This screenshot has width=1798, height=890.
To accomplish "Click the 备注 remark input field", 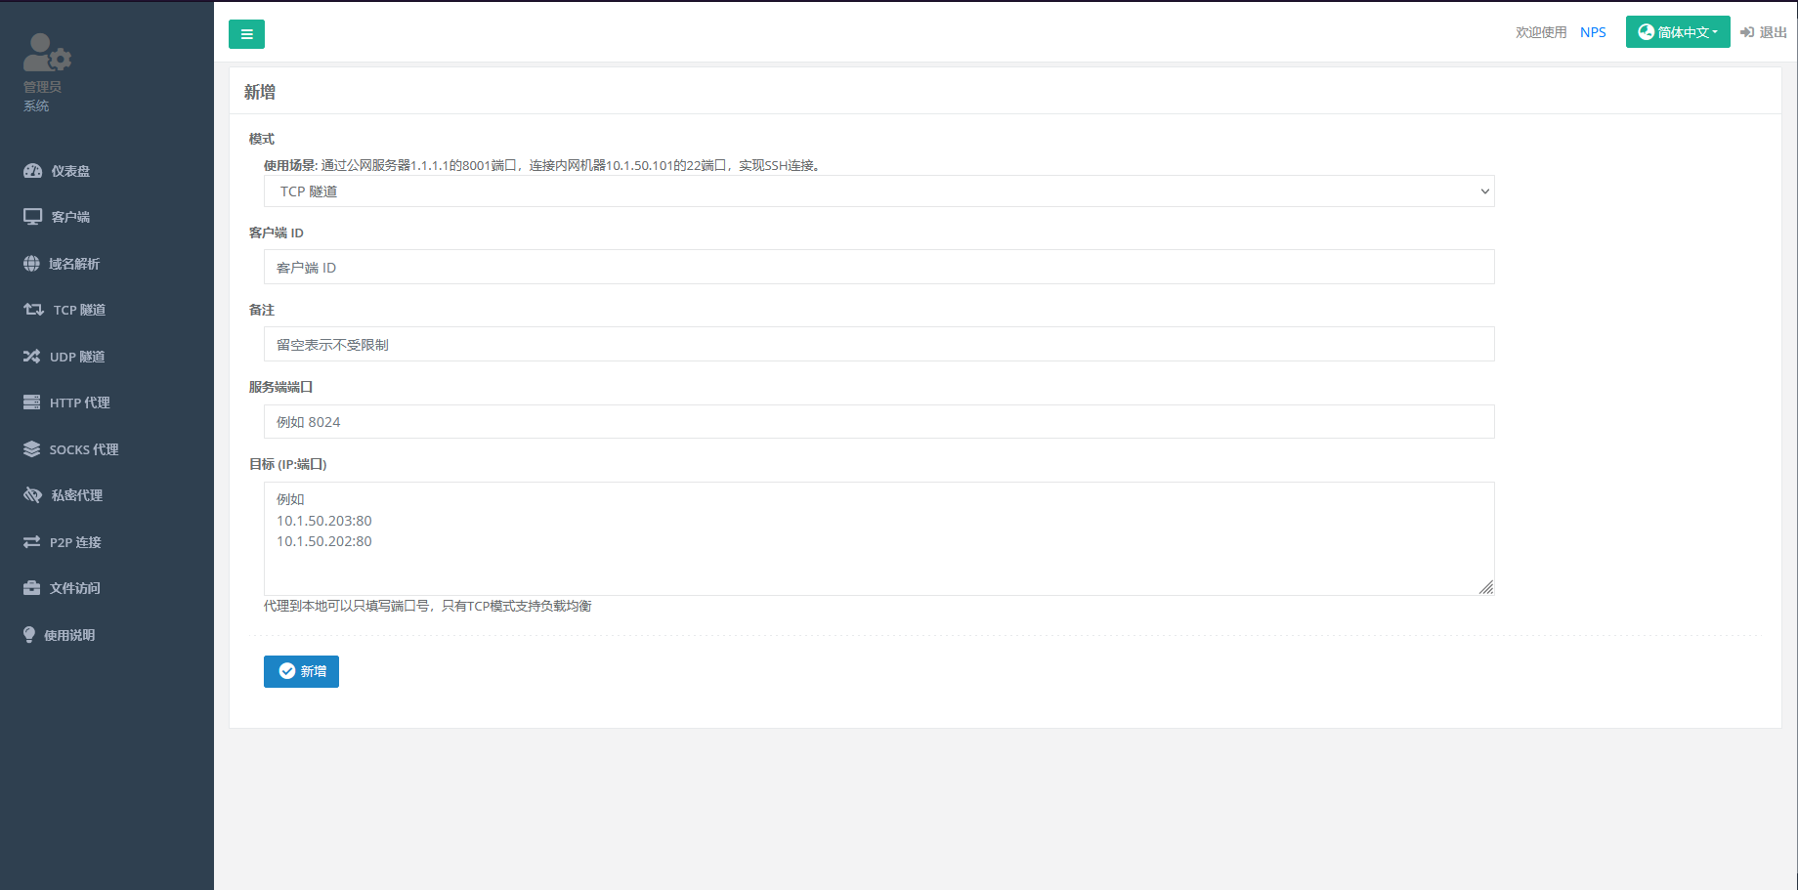I will (x=878, y=344).
